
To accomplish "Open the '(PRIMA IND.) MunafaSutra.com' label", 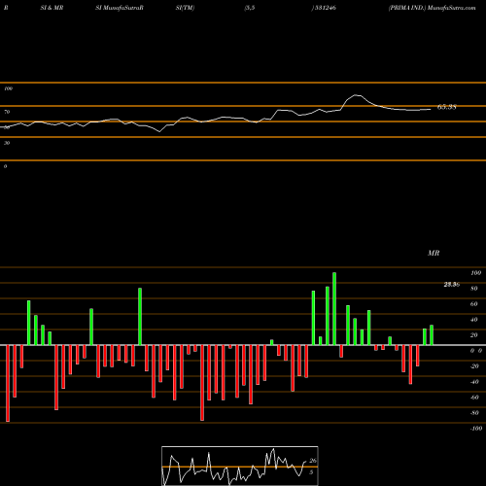I will (433, 8).
